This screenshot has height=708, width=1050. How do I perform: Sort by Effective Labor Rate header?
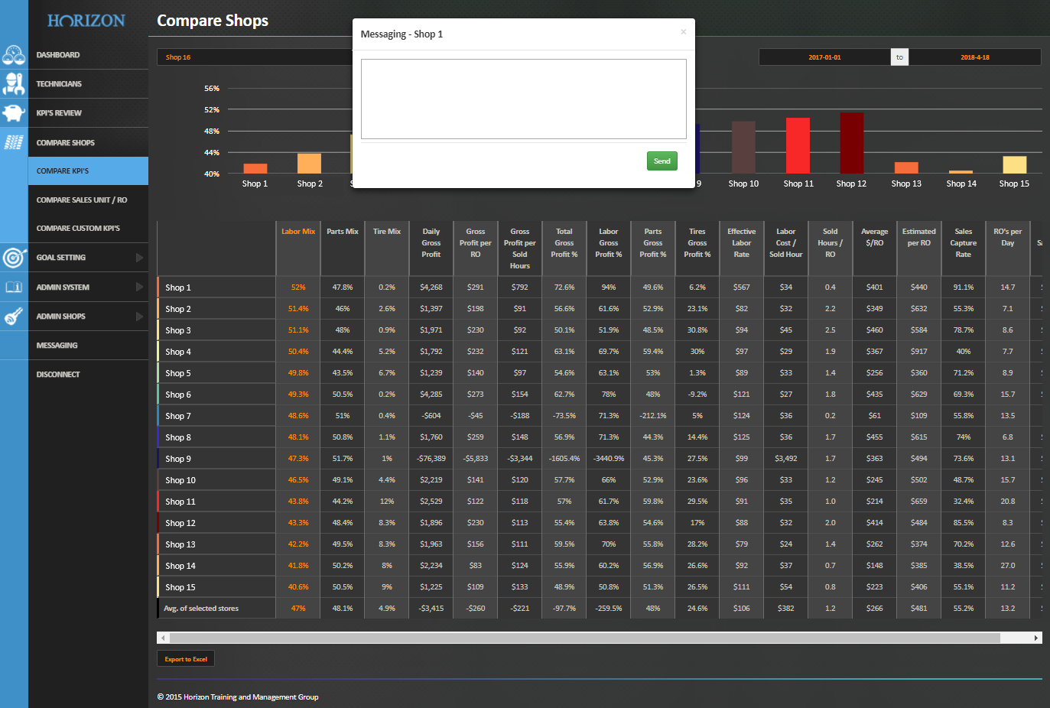click(x=742, y=243)
